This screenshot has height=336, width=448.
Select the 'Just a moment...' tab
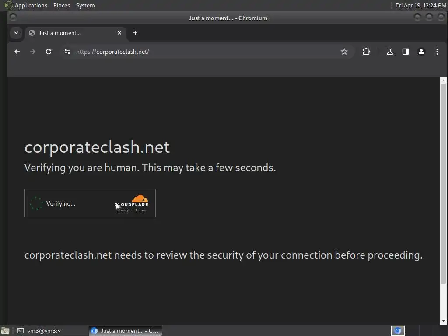click(x=76, y=33)
